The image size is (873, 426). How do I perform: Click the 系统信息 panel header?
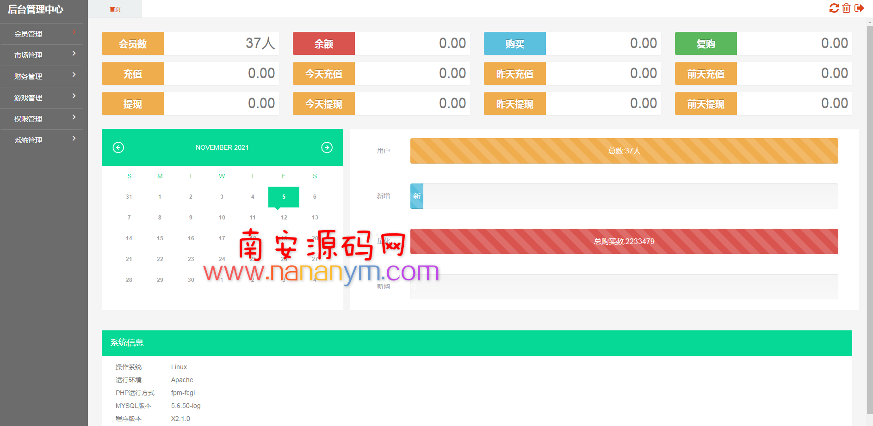[x=477, y=343]
